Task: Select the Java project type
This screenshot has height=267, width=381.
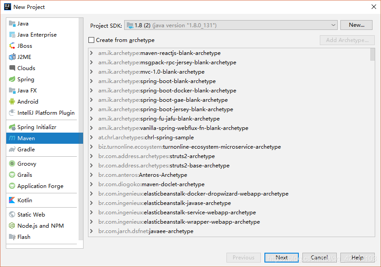Action: coord(42,24)
